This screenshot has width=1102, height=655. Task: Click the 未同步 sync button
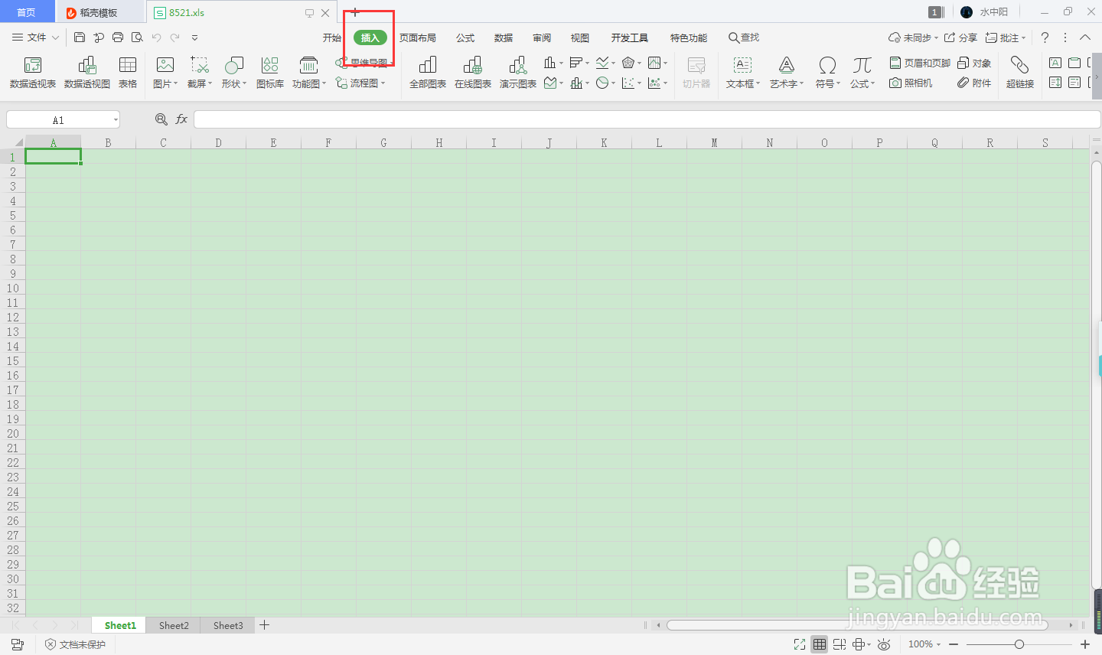click(913, 37)
